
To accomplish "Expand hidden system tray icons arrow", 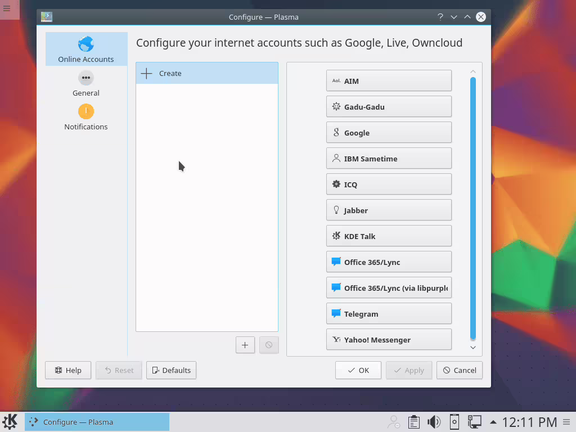I will click(493, 422).
